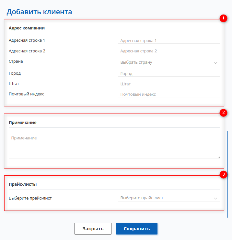Click the Прайс-листы section heading
The width and height of the screenshot is (232, 240).
click(23, 184)
